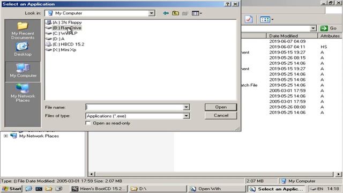
Task: Click the horizontal scrollbar right arrow
Action: pyautogui.click(x=338, y=174)
